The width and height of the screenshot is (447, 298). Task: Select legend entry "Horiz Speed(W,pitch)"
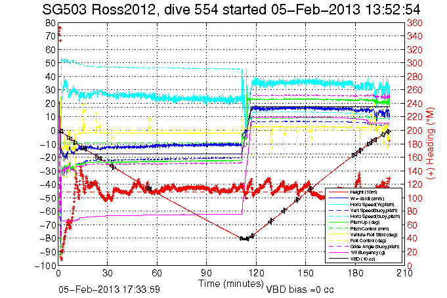(372, 205)
